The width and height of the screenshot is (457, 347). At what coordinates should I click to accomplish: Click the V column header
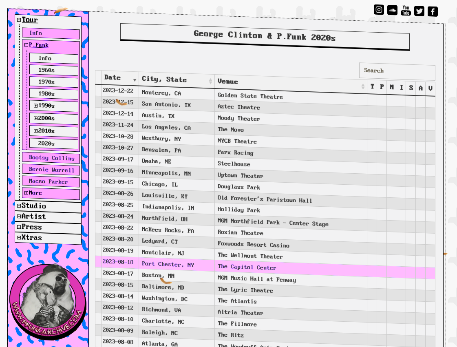(x=430, y=88)
